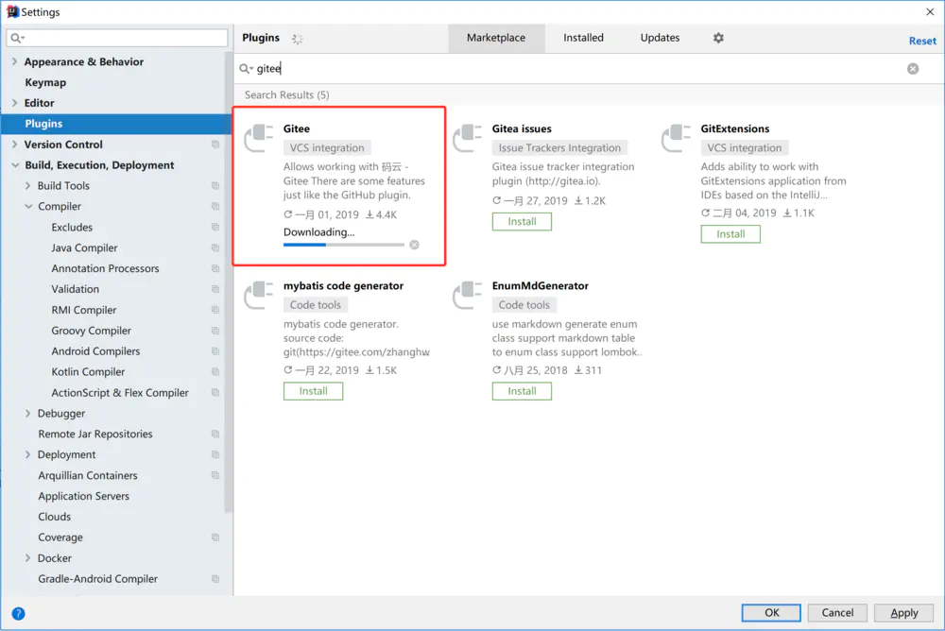Click the Gitee download progress bar
Image resolution: width=945 pixels, height=631 pixels.
click(x=344, y=245)
